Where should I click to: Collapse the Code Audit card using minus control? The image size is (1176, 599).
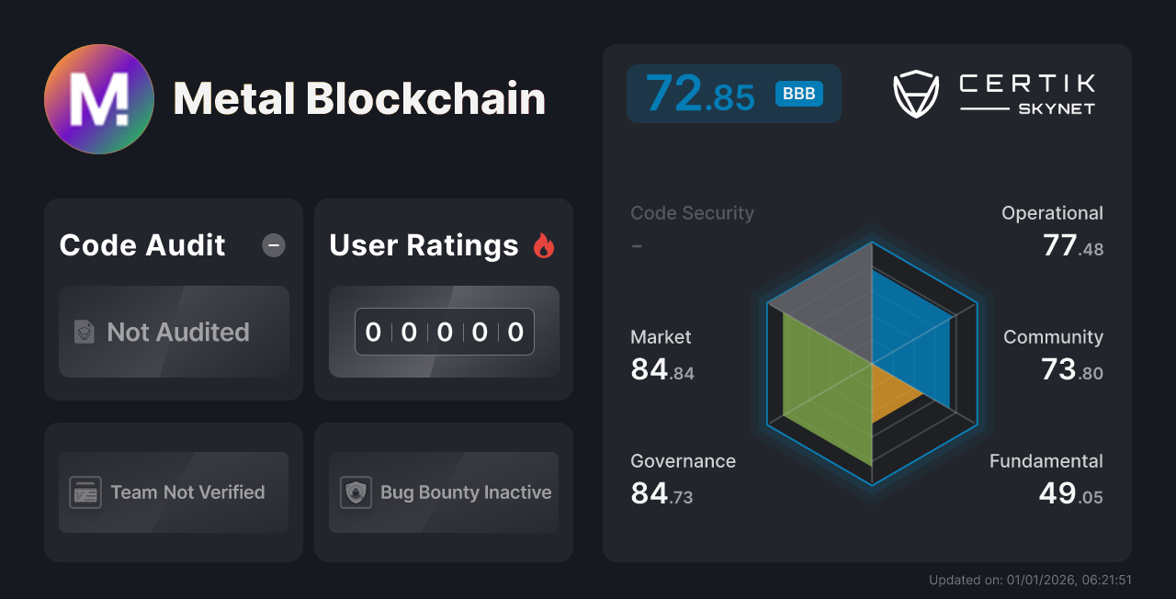[273, 244]
